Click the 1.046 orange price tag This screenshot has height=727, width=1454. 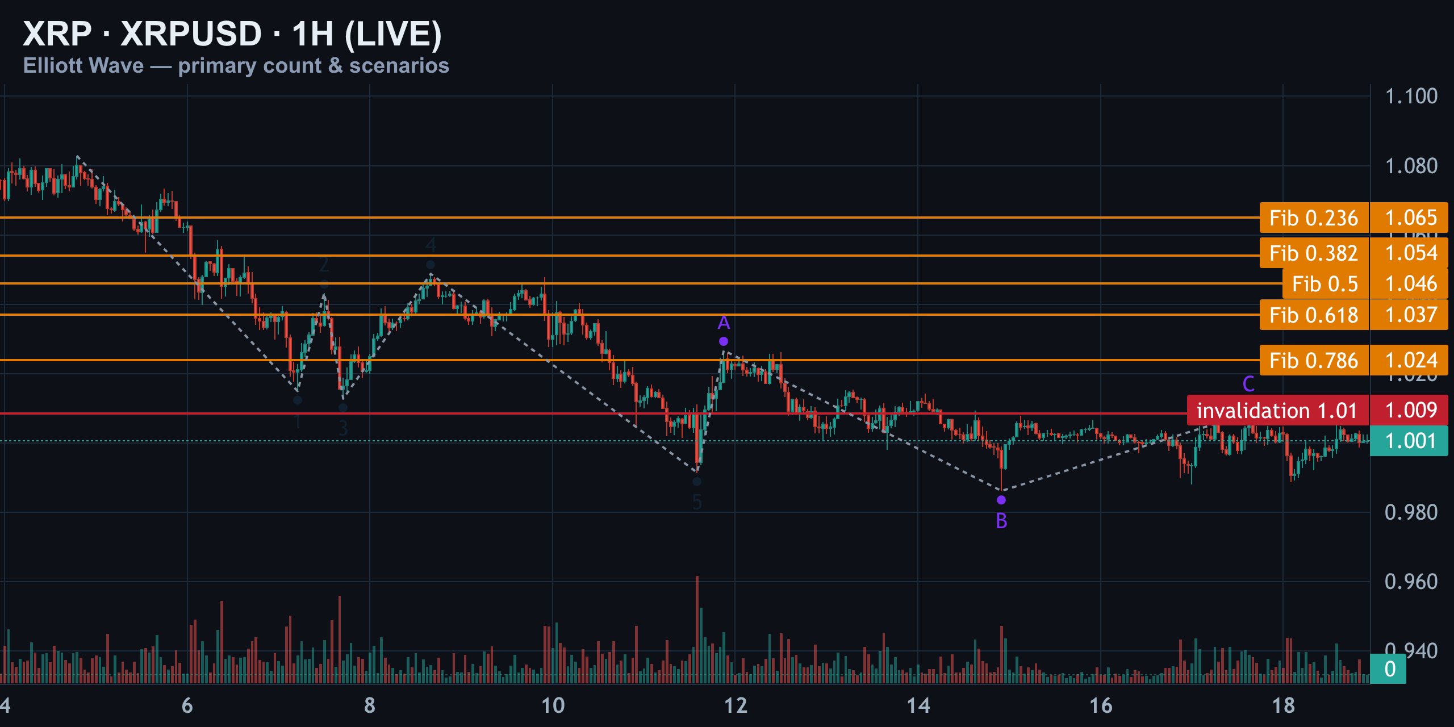1409,283
